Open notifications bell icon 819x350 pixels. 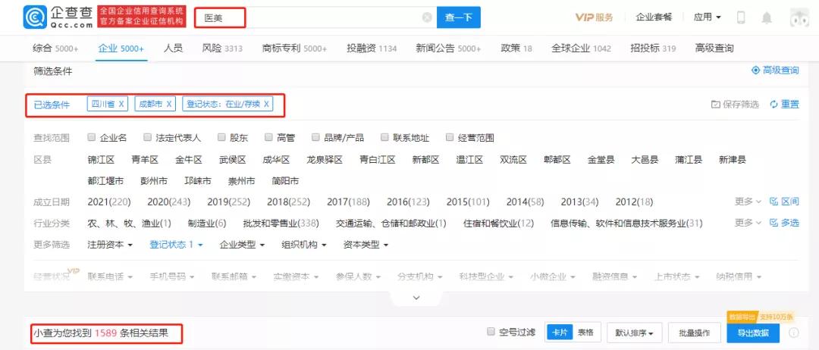coord(766,17)
